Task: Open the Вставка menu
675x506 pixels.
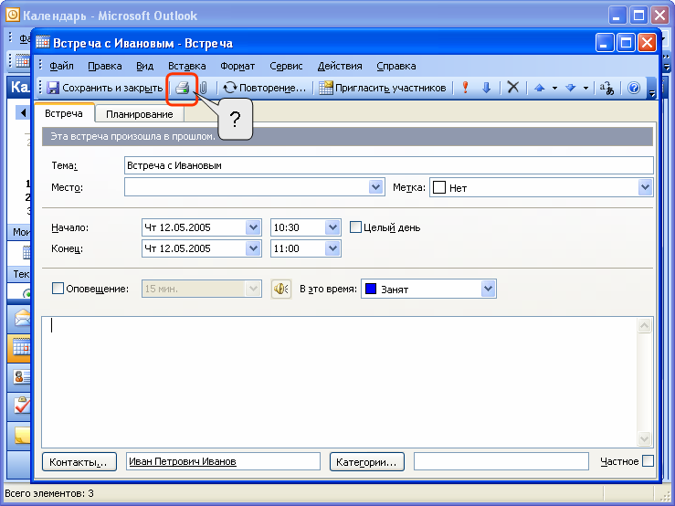Action: point(187,66)
